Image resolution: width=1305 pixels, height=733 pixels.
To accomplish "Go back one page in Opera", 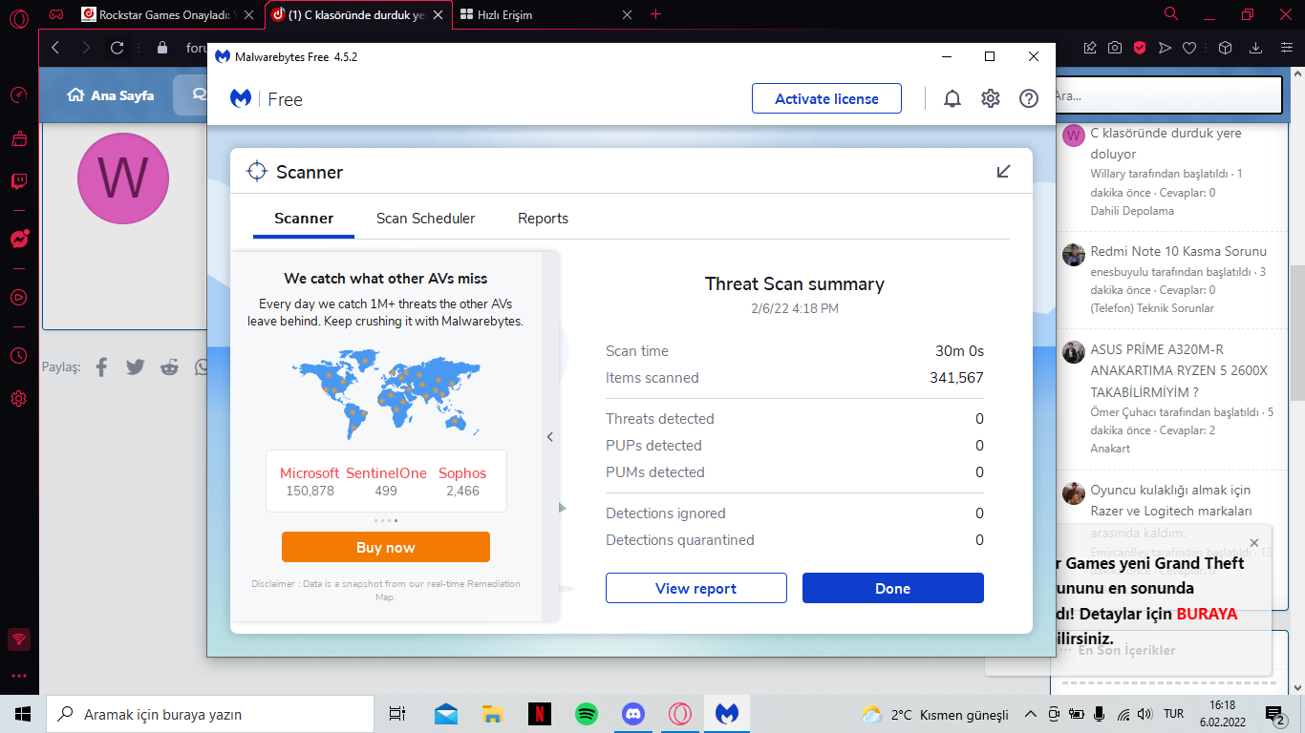I will point(55,48).
